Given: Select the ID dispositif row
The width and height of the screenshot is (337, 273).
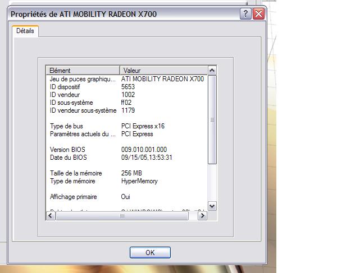Looking at the screenshot, I should coord(127,87).
